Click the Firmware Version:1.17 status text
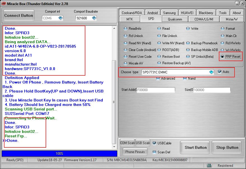Image resolution: width=246 pixels, height=169 pixels. click(x=80, y=160)
